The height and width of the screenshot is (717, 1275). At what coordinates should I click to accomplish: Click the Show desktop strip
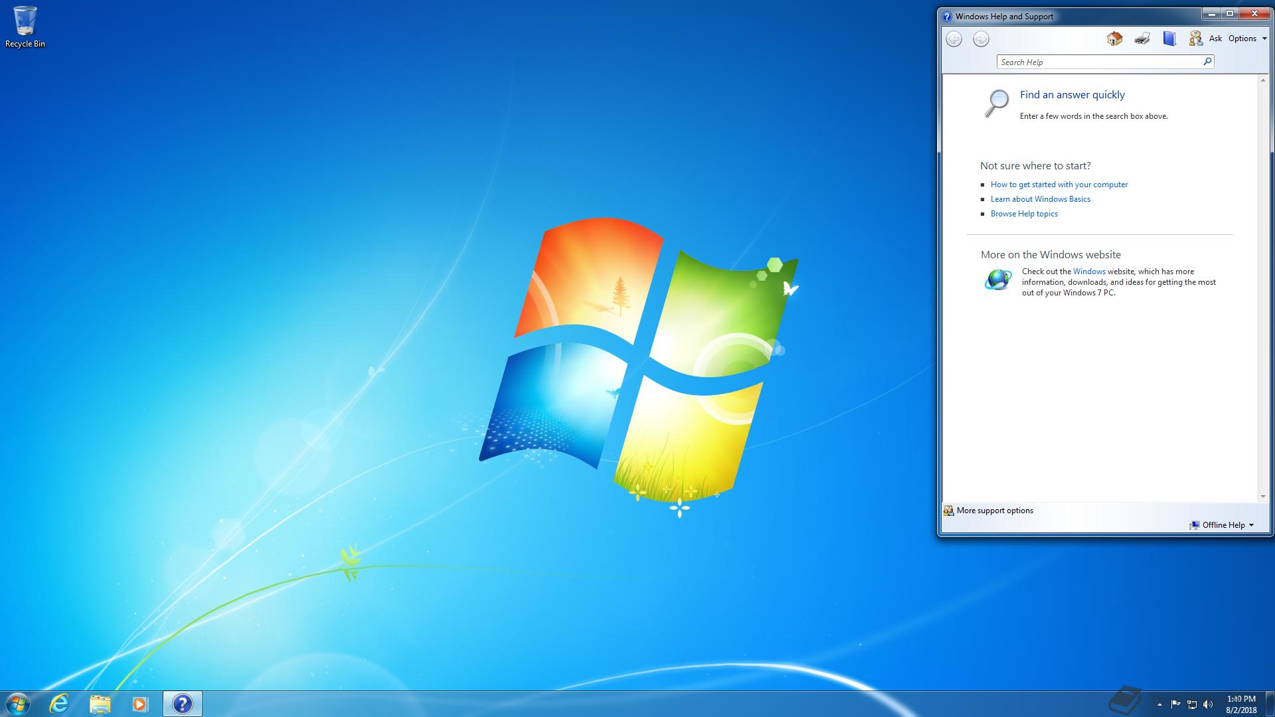pyautogui.click(x=1270, y=704)
